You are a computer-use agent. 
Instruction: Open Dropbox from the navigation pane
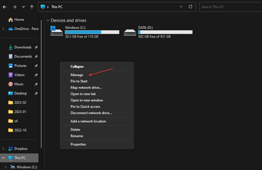click(x=21, y=149)
